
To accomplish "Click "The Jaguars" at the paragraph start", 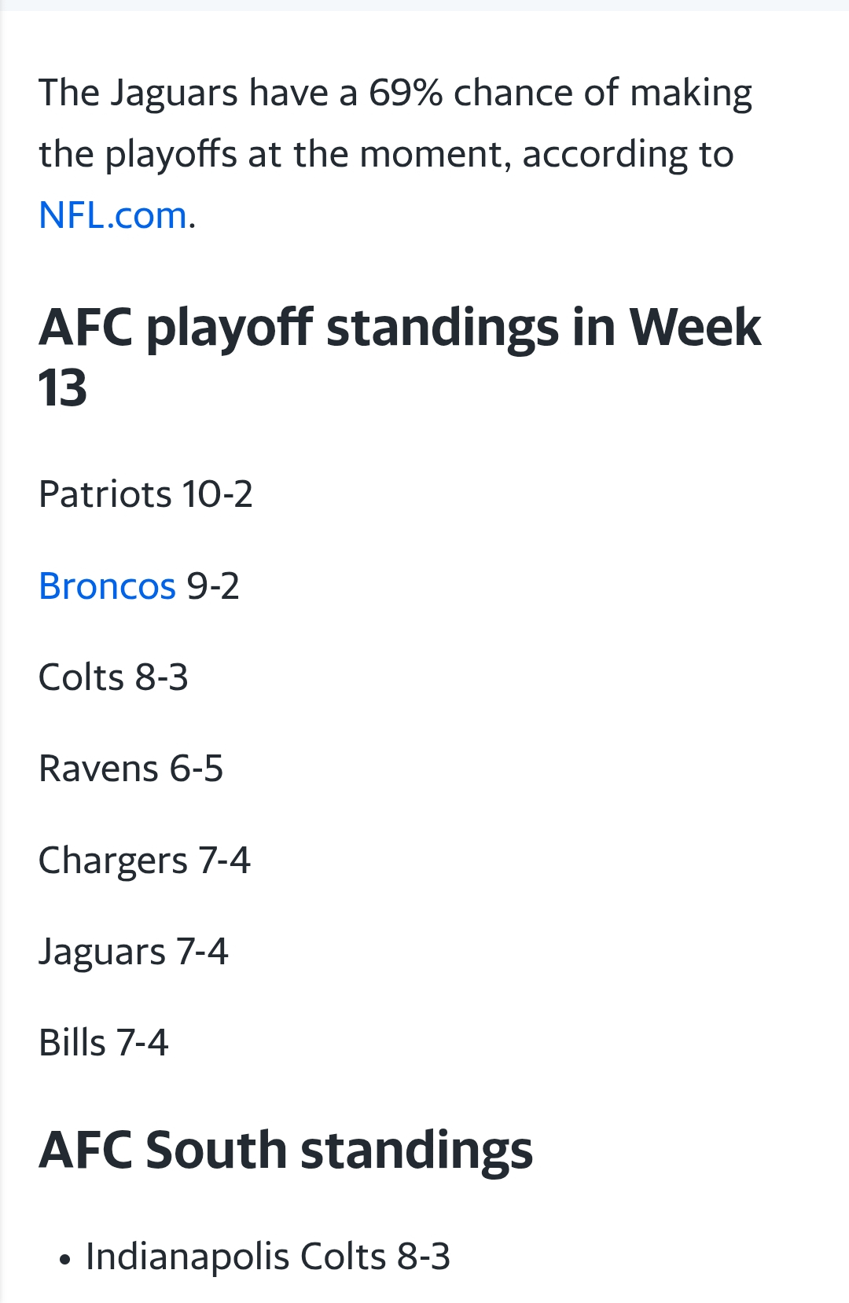I will (138, 93).
